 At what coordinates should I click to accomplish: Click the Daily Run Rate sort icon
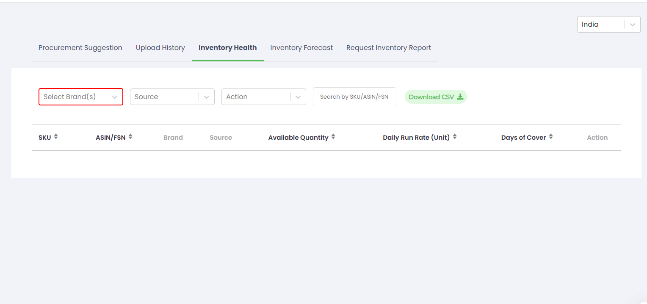click(x=455, y=137)
